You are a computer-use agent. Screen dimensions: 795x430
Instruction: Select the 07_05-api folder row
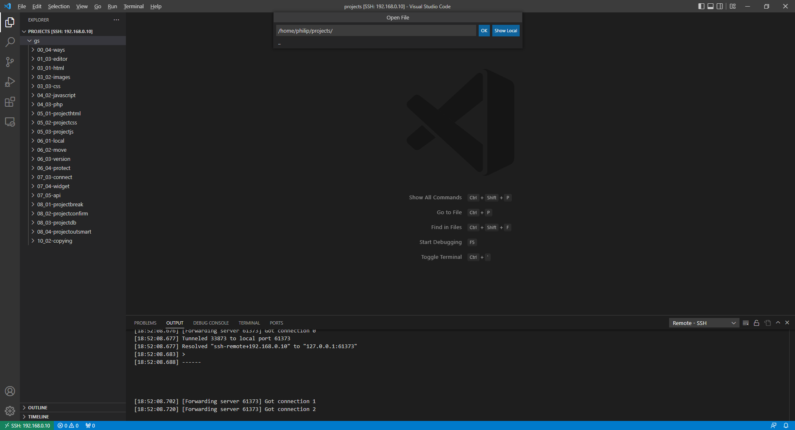[x=73, y=195]
